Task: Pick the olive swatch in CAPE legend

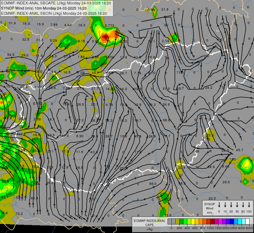Action: 177,221
